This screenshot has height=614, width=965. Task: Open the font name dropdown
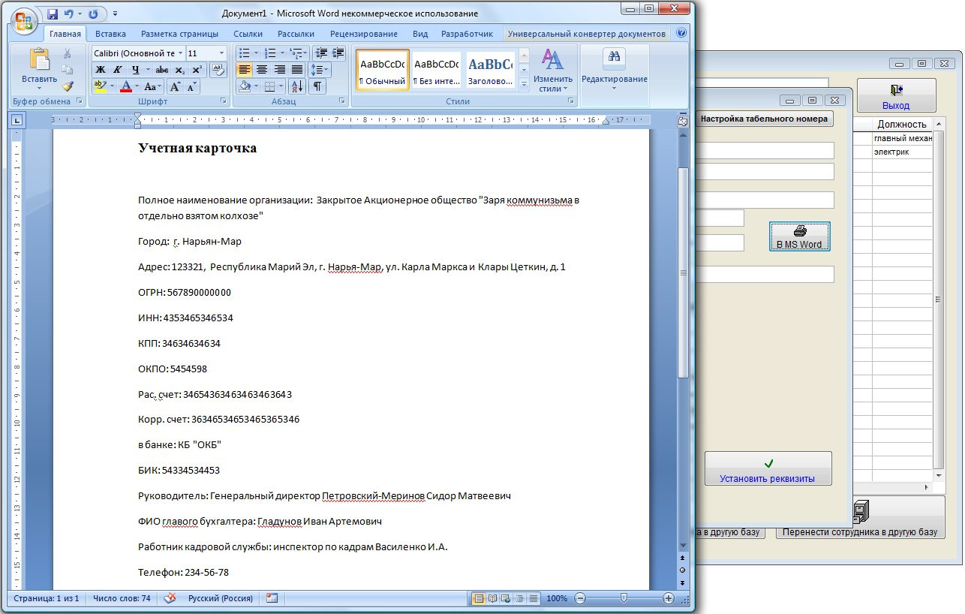pyautogui.click(x=180, y=53)
